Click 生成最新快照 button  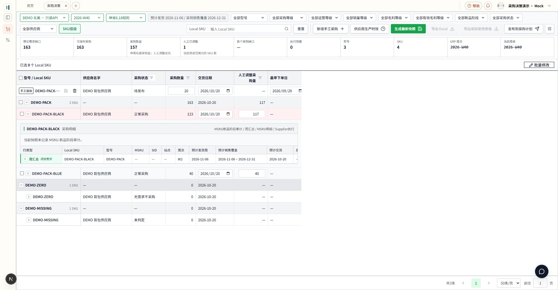[408, 29]
